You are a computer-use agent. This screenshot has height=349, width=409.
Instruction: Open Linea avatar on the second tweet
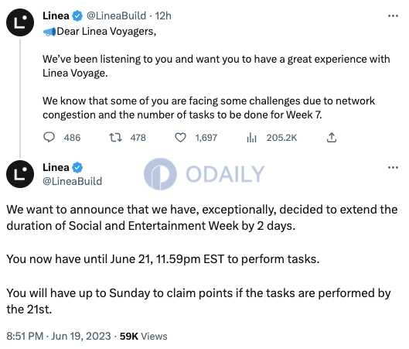(x=20, y=174)
